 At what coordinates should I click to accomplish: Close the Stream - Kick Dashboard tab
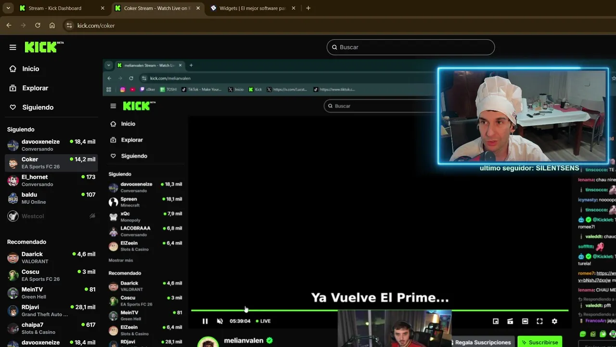[103, 8]
